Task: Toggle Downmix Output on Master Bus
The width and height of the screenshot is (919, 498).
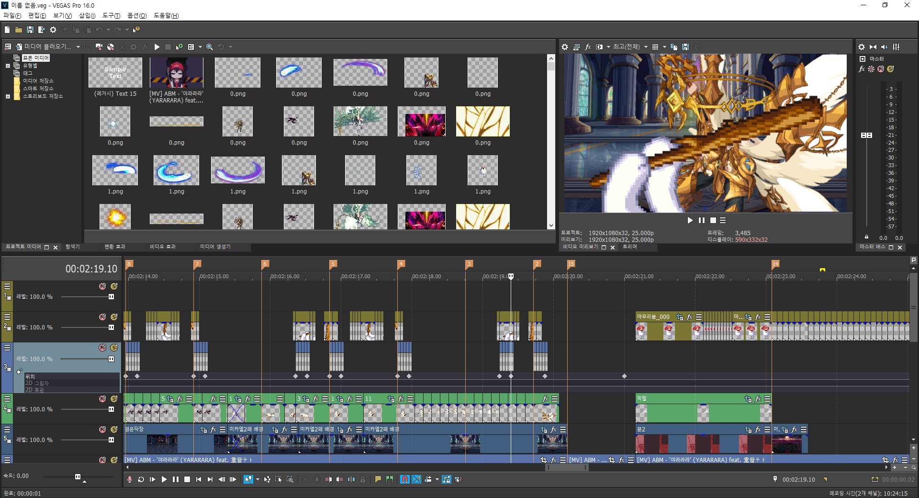Action: [x=873, y=47]
